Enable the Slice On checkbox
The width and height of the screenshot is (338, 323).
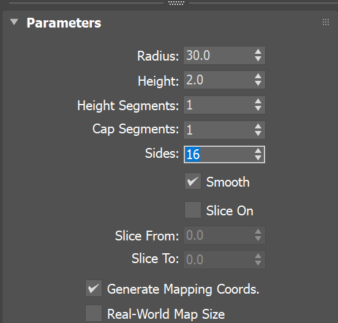pos(193,210)
